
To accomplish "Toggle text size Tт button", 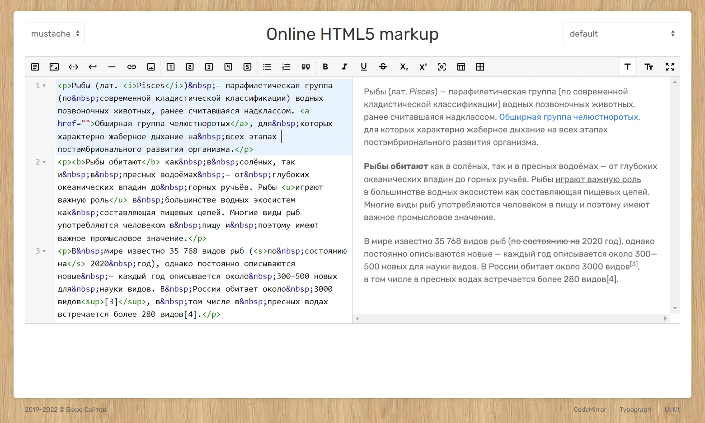I will pyautogui.click(x=649, y=67).
